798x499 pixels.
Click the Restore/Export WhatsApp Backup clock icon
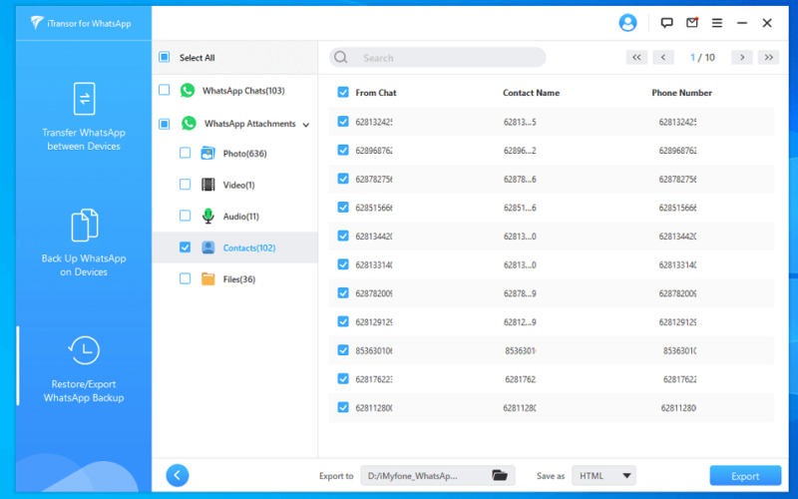(x=84, y=350)
